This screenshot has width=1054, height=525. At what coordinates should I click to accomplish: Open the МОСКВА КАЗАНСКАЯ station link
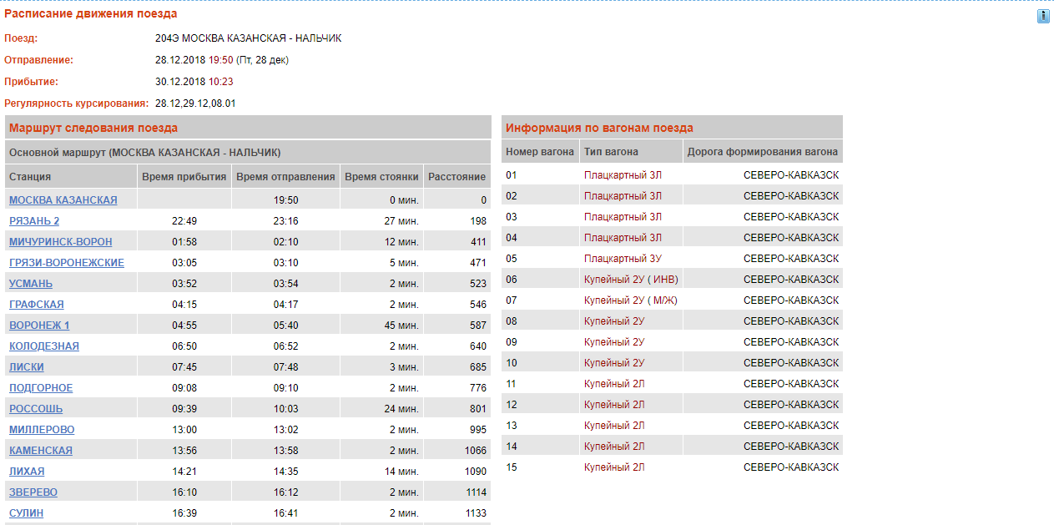63,200
